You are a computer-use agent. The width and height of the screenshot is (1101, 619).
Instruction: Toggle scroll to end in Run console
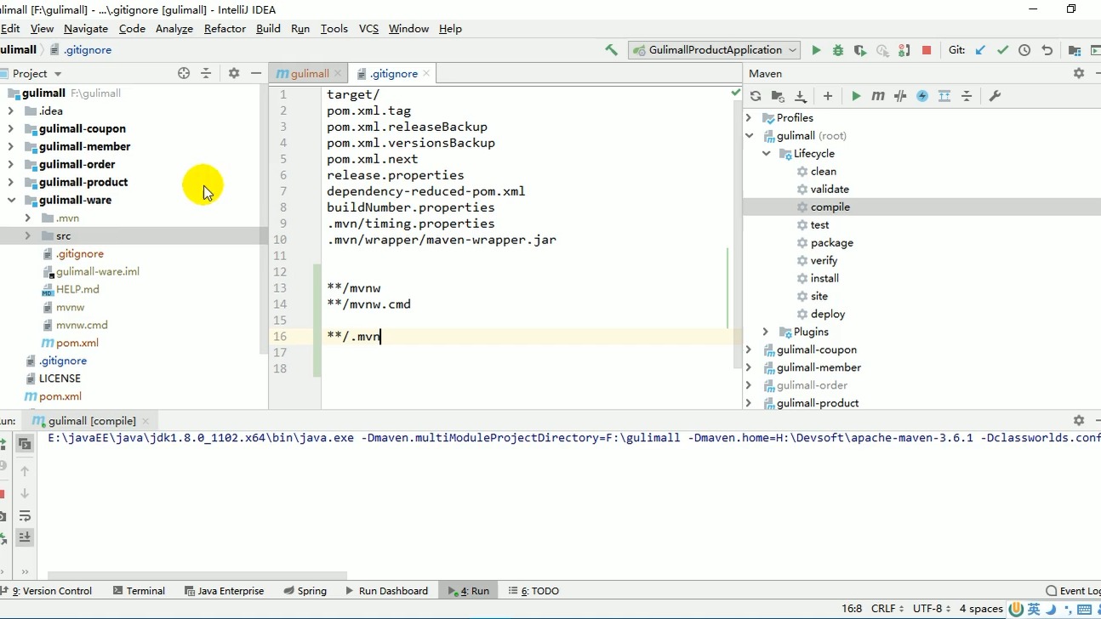(x=25, y=537)
